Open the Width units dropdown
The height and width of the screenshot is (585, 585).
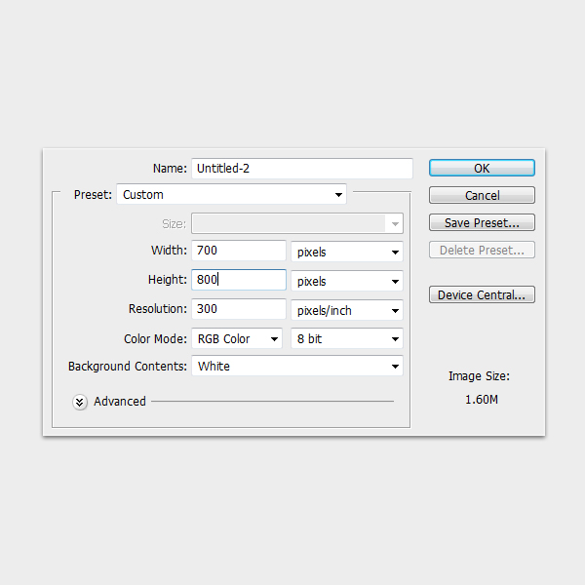(x=347, y=253)
